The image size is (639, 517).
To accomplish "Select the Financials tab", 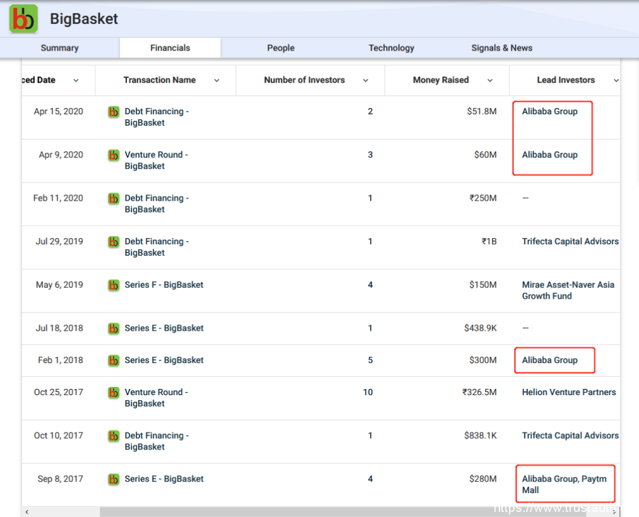I will coord(170,48).
